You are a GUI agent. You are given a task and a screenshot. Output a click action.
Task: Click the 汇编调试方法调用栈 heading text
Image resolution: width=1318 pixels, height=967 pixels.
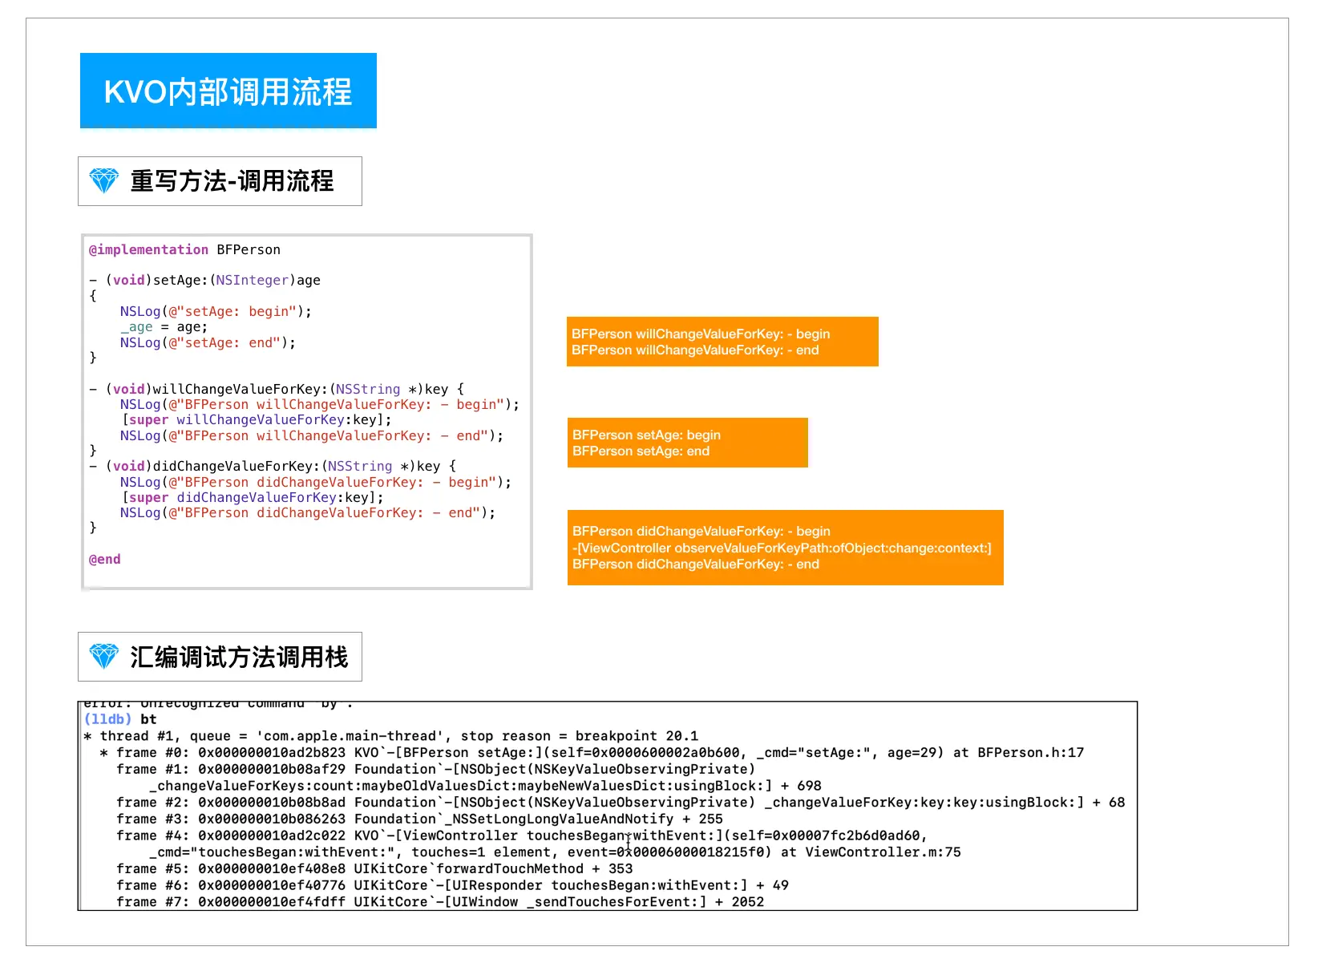[x=239, y=657]
